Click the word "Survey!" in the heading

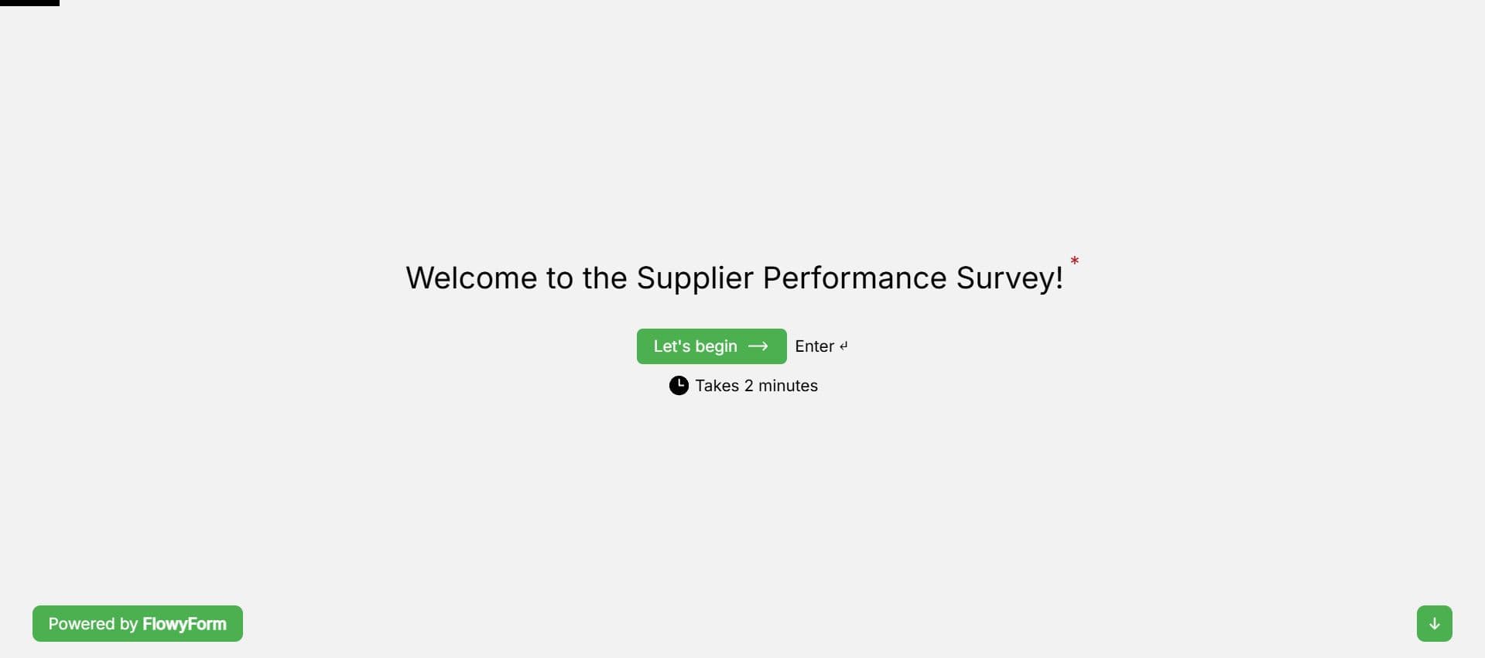coord(1010,278)
